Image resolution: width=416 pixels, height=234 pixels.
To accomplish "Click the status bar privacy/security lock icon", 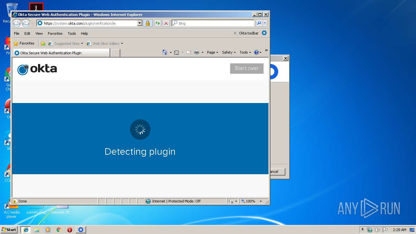I will pyautogui.click(x=231, y=201).
